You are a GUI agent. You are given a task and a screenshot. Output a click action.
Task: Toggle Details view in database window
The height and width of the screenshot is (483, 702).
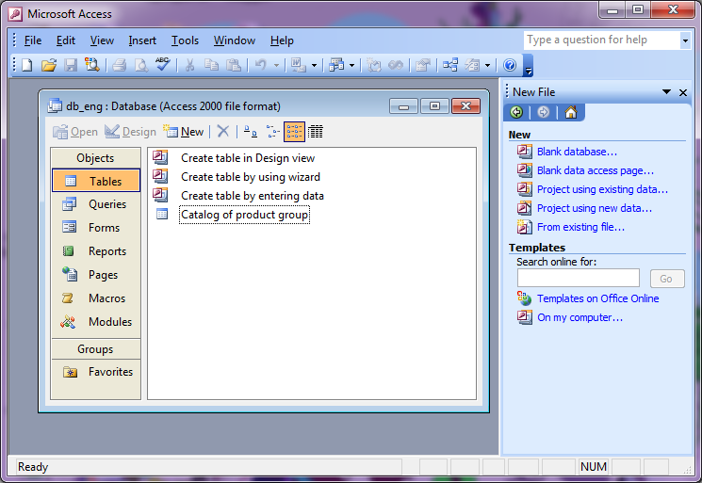pos(316,132)
